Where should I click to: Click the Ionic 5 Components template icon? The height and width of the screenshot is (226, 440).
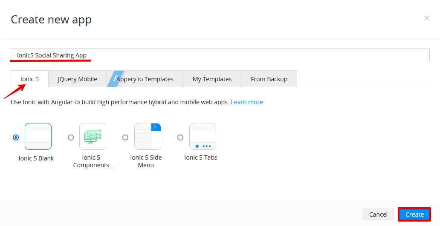coord(93,136)
